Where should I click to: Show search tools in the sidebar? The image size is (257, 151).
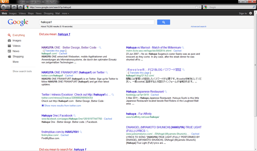(22, 71)
